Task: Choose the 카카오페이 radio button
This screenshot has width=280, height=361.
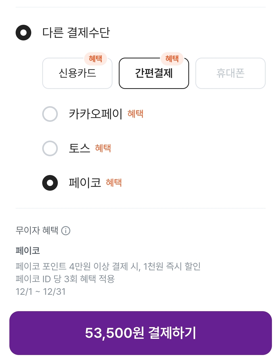Action: pyautogui.click(x=50, y=114)
